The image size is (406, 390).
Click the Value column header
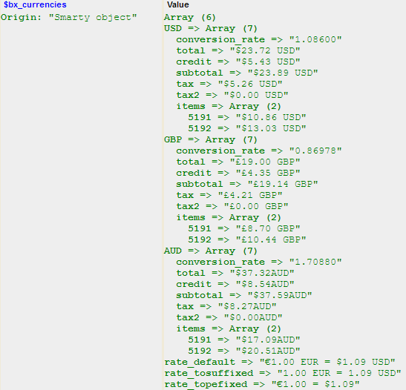coord(178,4)
